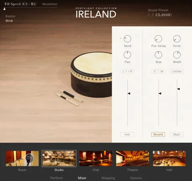192x181 pixels.
Task: Click the reverb Size knob
Action: click(x=158, y=55)
